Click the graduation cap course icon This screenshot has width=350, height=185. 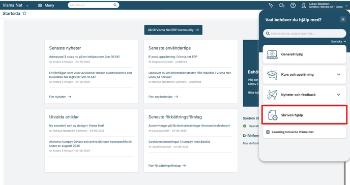point(272,74)
